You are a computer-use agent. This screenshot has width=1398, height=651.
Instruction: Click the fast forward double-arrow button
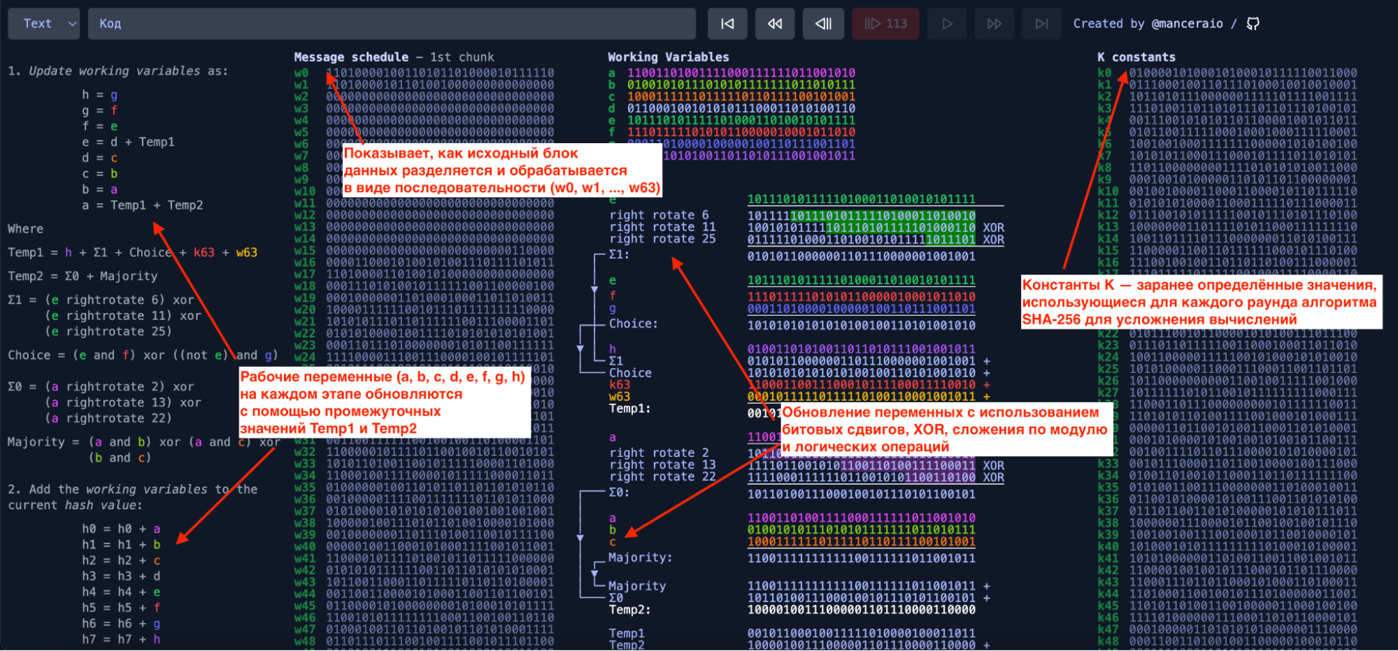tap(994, 24)
